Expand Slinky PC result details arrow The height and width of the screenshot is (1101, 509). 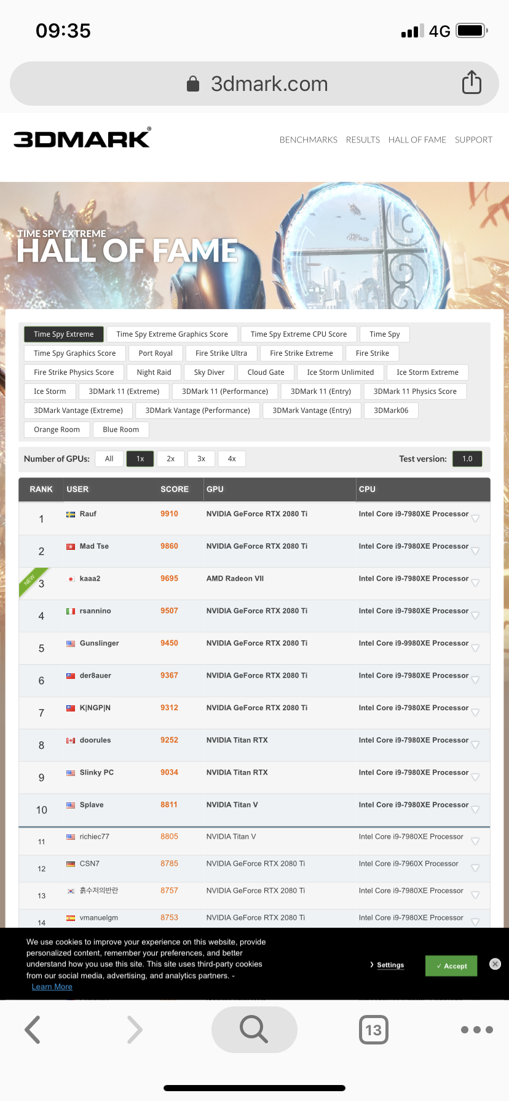click(475, 777)
